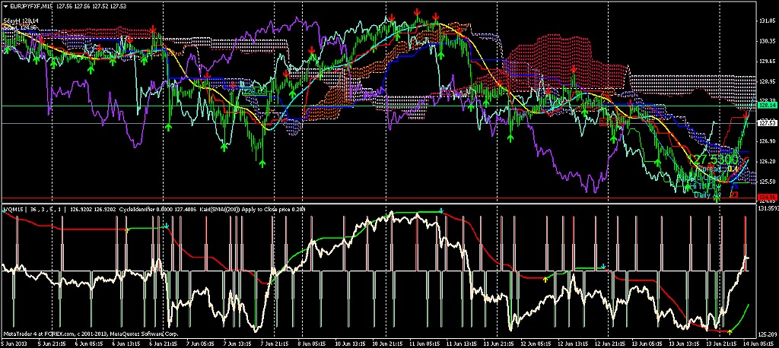
Task: Click the SdayH 128.14 label
Action: click(21, 21)
